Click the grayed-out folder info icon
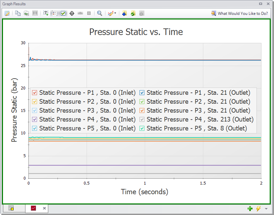Image resolution: width=274 pixels, height=215 pixels. click(x=142, y=13)
